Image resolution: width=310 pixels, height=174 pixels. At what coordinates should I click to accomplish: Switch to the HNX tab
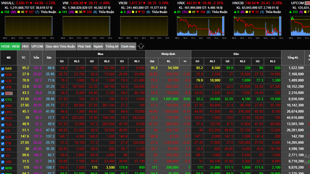25,46
